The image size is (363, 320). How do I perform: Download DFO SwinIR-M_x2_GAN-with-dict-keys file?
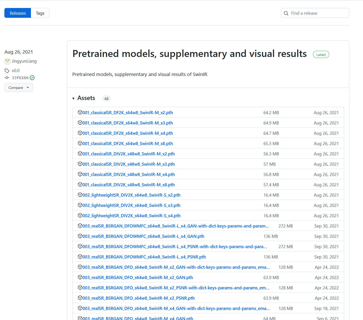tap(176, 267)
